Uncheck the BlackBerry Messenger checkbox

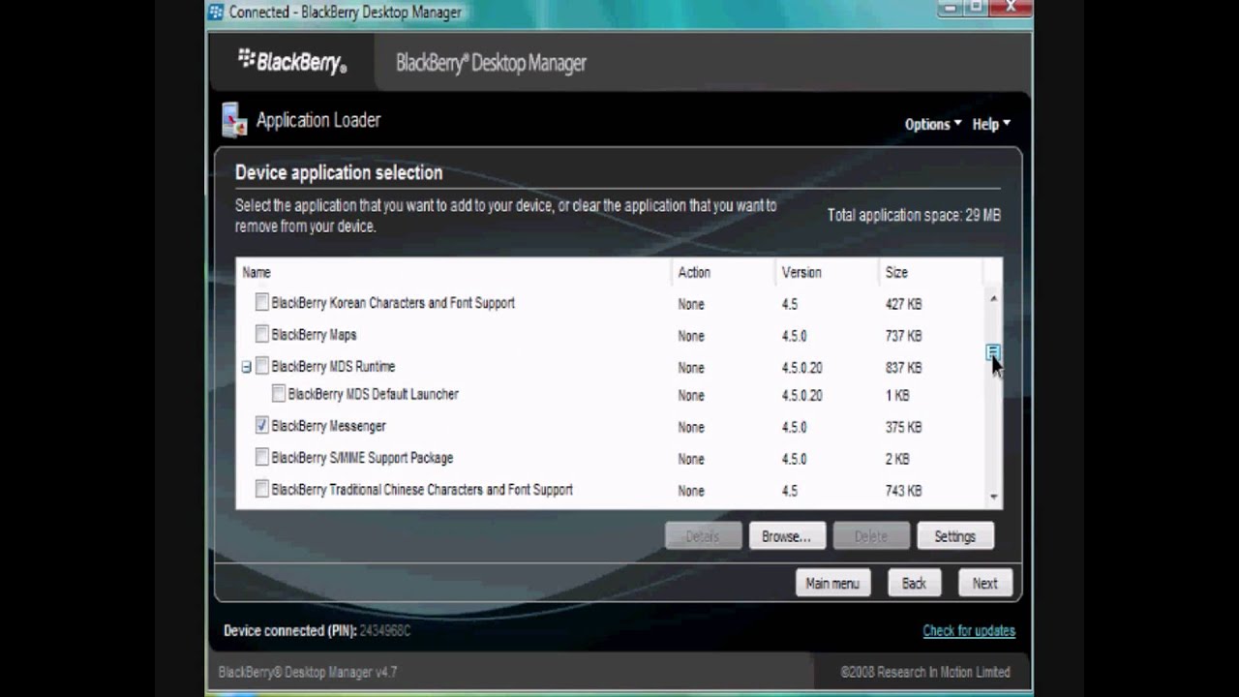pyautogui.click(x=261, y=426)
